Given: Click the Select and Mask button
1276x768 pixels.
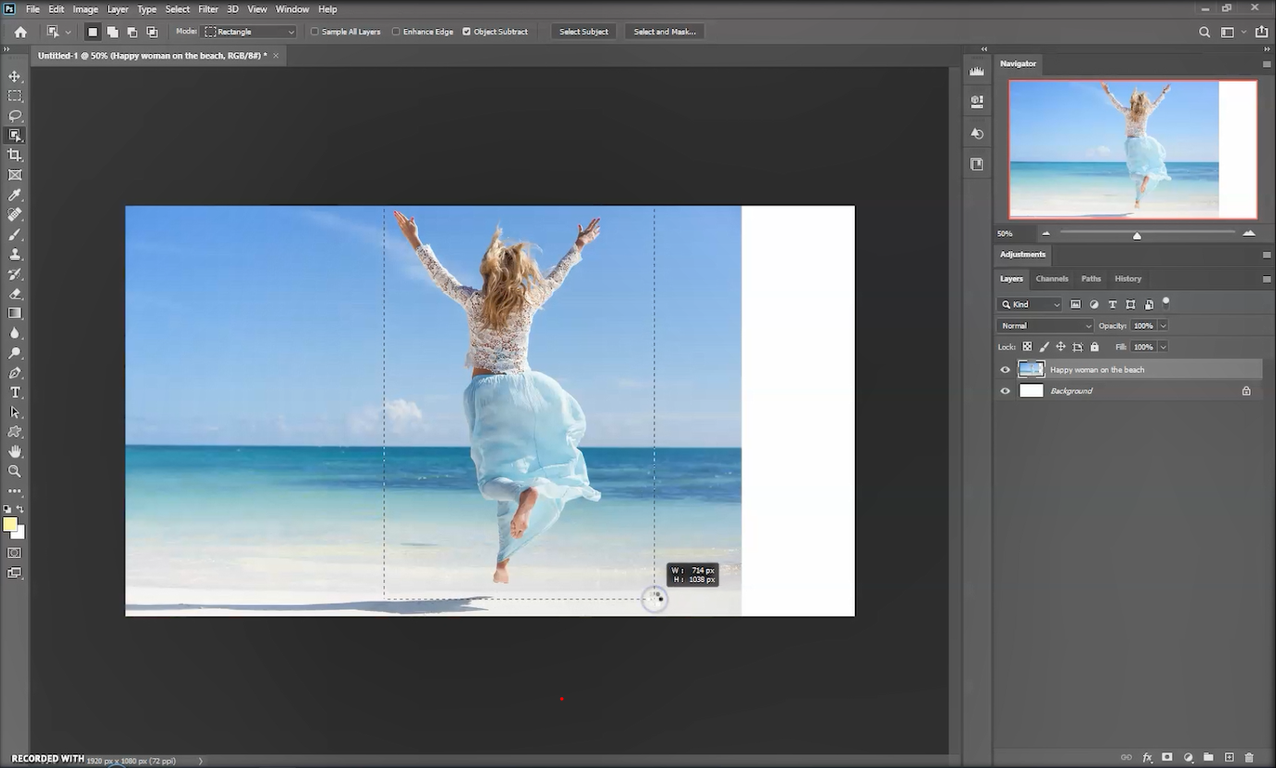Looking at the screenshot, I should coord(664,32).
